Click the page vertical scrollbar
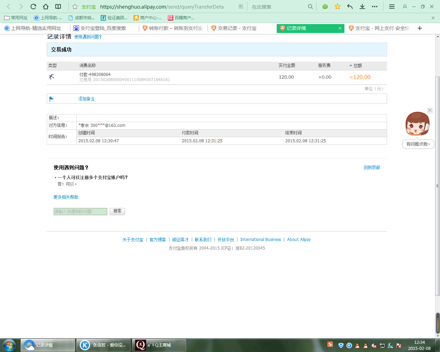440x352 pixels. pos(438,186)
